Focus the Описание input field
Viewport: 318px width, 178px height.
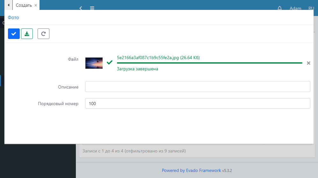point(198,87)
